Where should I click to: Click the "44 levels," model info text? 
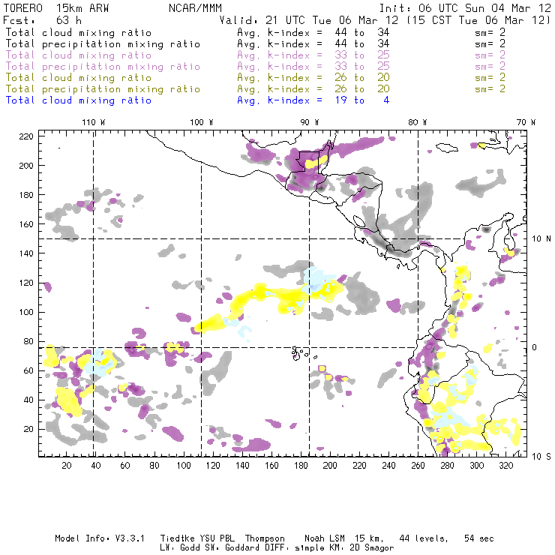click(424, 538)
